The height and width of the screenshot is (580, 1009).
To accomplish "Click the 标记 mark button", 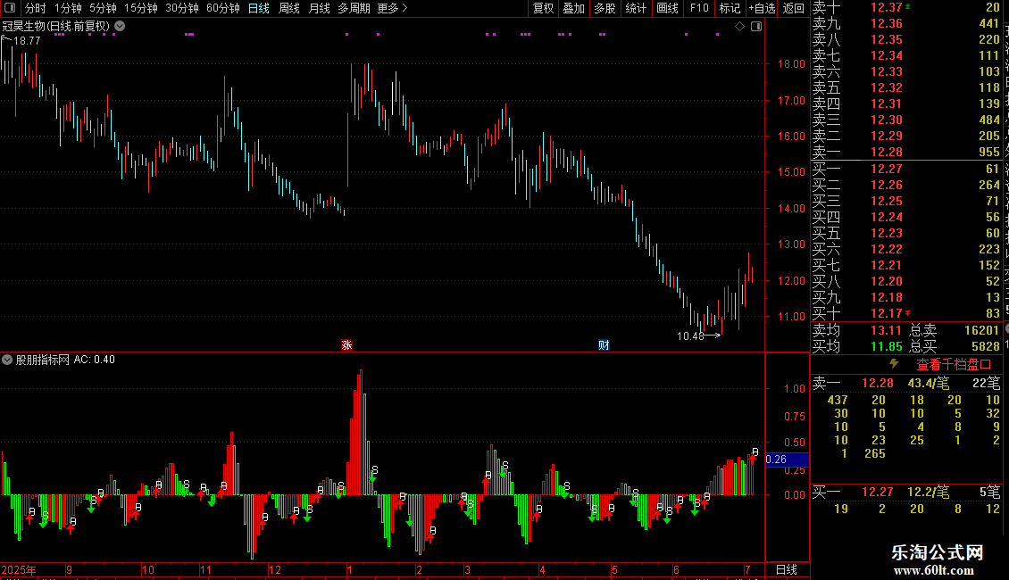I will pos(730,8).
